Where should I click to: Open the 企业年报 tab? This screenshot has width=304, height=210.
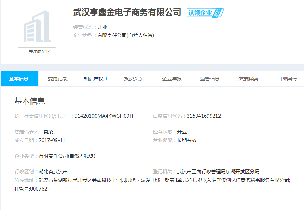pyautogui.click(x=172, y=79)
